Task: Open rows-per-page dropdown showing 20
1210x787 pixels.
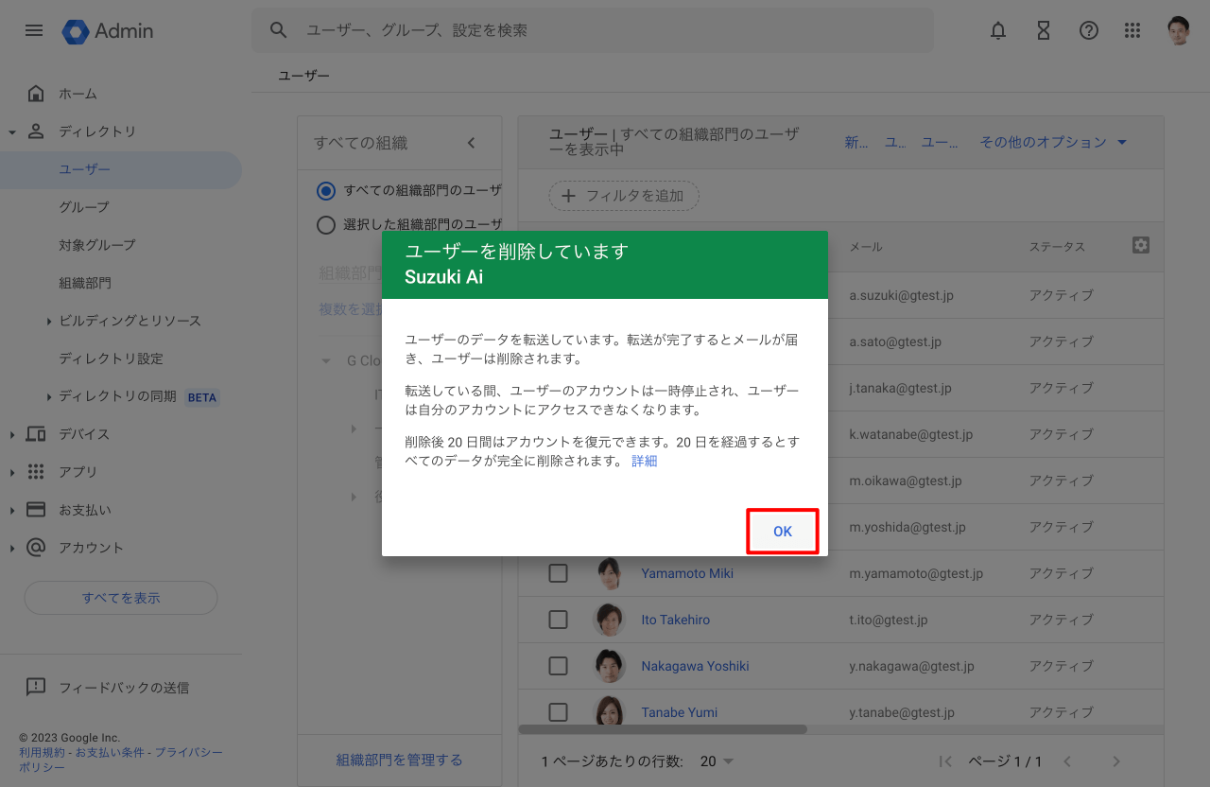Action: 717,761
